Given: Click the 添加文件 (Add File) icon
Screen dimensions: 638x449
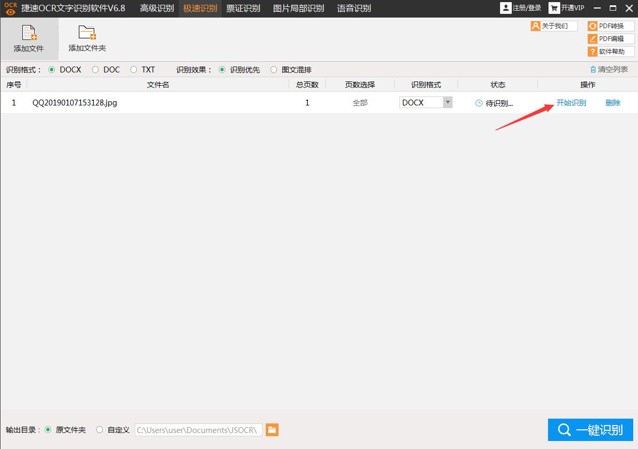Looking at the screenshot, I should click(x=29, y=34).
